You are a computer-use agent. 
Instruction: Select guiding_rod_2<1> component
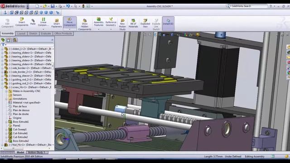(x=30, y=80)
